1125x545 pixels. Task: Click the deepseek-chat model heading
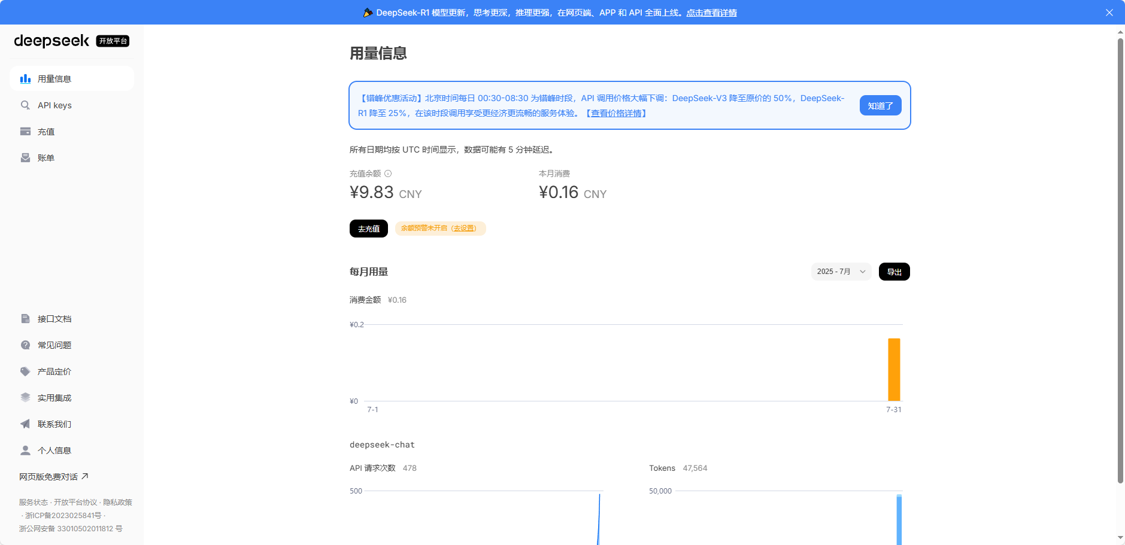382,444
